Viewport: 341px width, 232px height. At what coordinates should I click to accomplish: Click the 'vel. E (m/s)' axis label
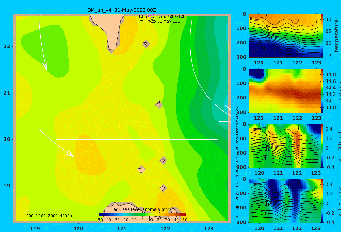click(x=339, y=201)
